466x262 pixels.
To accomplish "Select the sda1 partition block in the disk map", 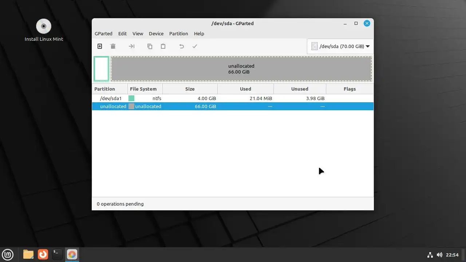I will click(102, 69).
